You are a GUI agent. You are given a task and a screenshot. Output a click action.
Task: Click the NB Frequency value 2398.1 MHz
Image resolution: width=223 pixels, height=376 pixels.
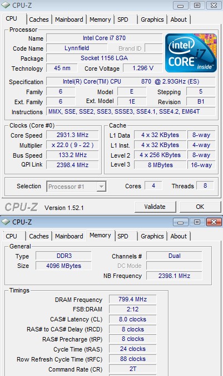[x=175, y=276]
